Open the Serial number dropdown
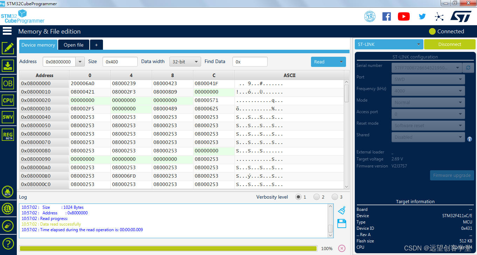477x255 pixels. click(x=427, y=68)
